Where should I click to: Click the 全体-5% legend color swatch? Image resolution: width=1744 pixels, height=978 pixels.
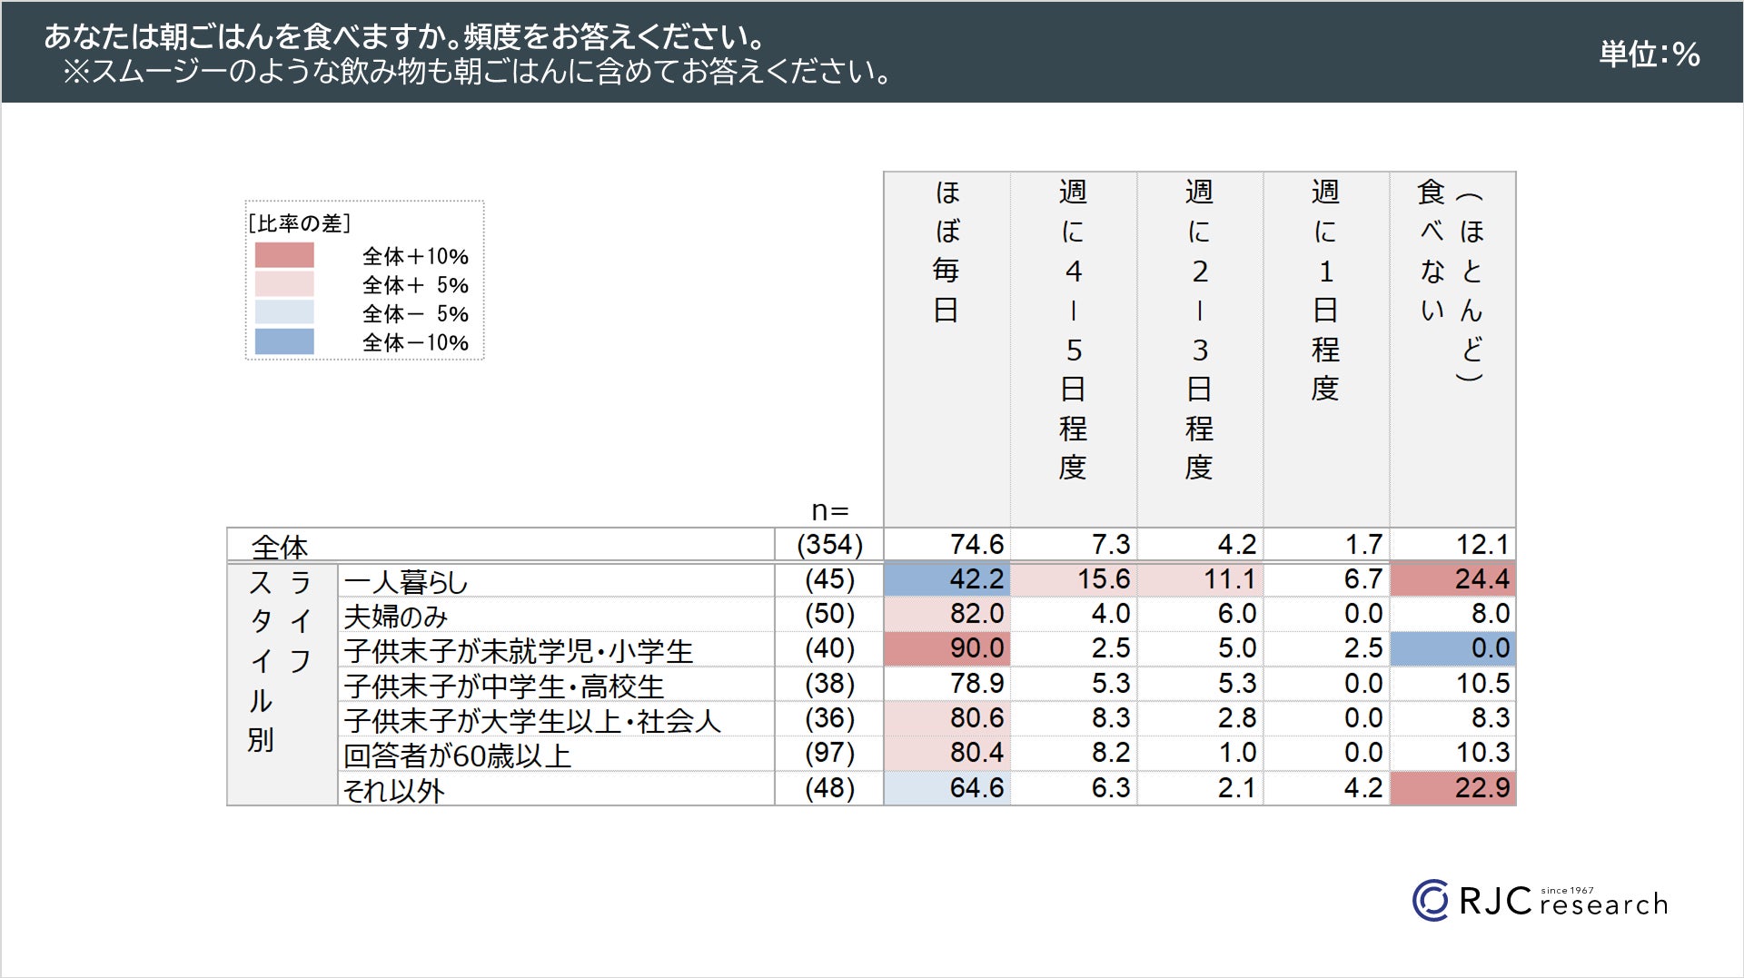pos(284,313)
